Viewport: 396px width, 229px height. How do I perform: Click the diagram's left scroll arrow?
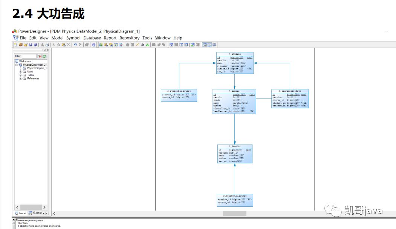(x=54, y=214)
